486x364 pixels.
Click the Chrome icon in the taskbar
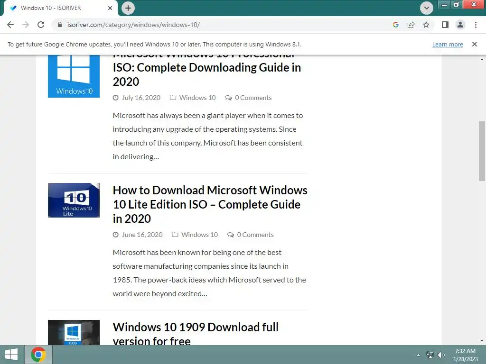[x=38, y=355]
